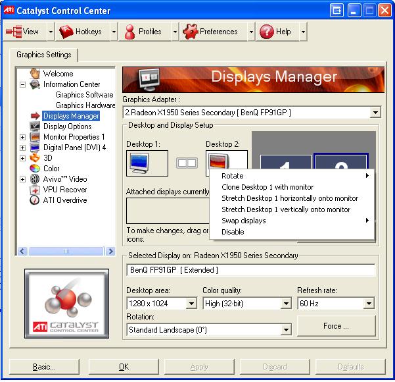Click the Profiles person icon

(x=129, y=32)
